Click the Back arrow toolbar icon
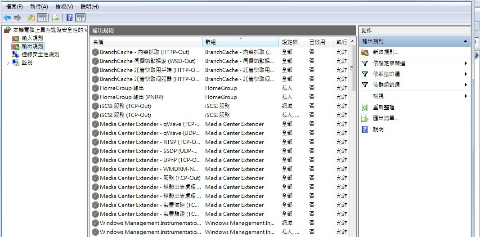The image size is (480, 237). (x=7, y=18)
